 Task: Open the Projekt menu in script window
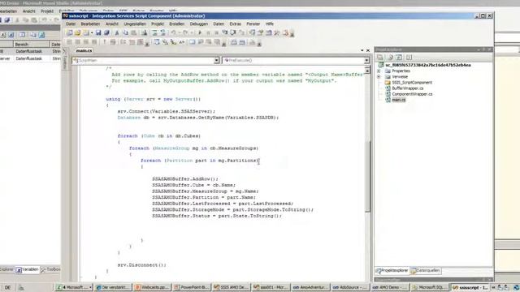pos(157,24)
